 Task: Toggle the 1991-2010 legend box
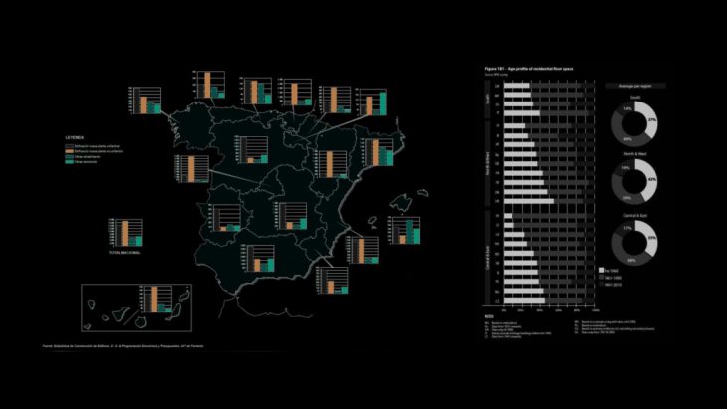point(602,284)
